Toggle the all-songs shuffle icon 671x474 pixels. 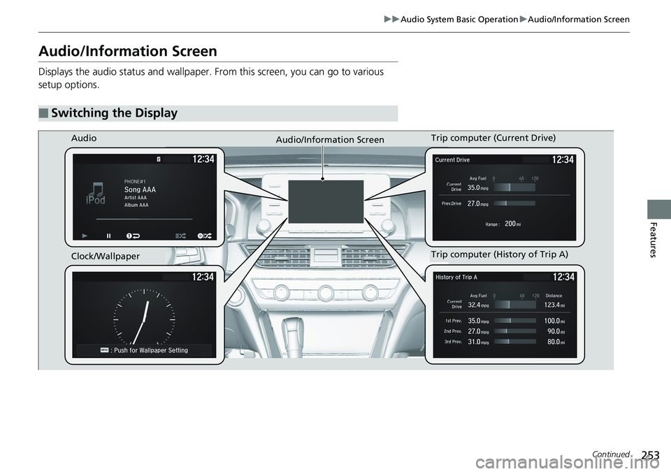point(205,236)
